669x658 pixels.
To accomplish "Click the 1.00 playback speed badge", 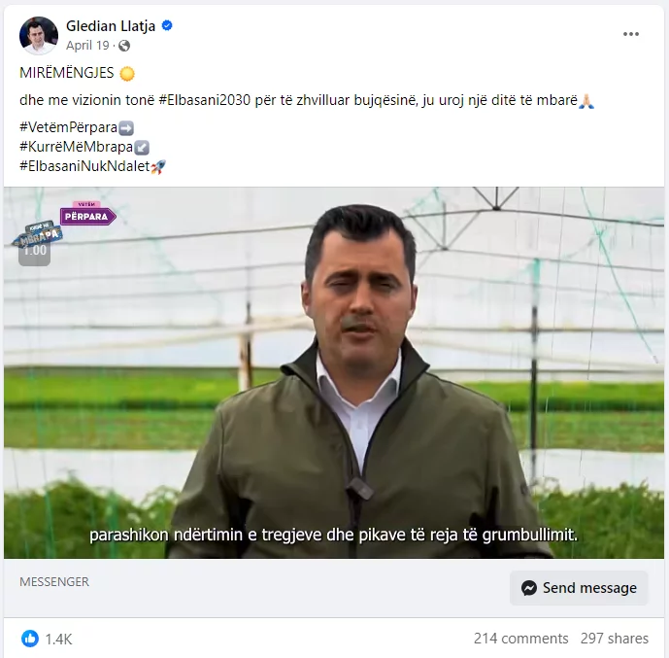I will click(x=35, y=251).
